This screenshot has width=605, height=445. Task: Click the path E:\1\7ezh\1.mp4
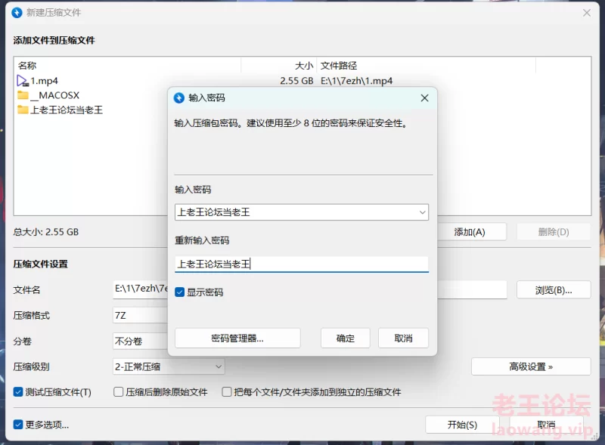356,81
